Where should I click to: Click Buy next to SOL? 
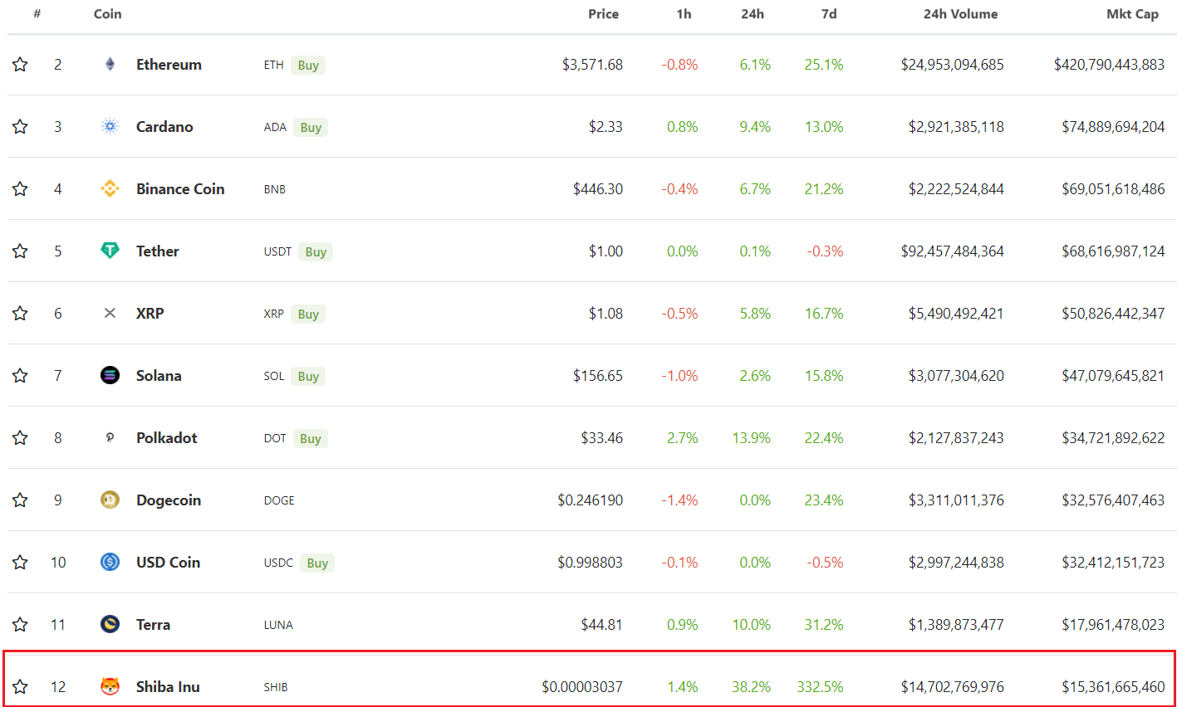tap(308, 377)
